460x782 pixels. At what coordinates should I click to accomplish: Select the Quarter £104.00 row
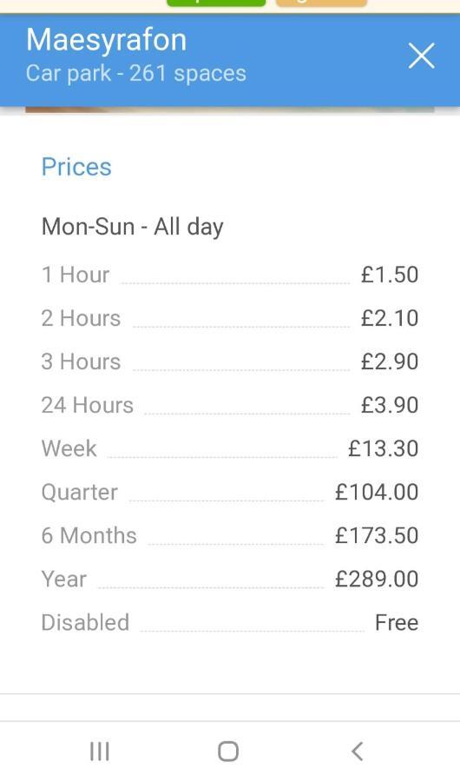coord(230,493)
